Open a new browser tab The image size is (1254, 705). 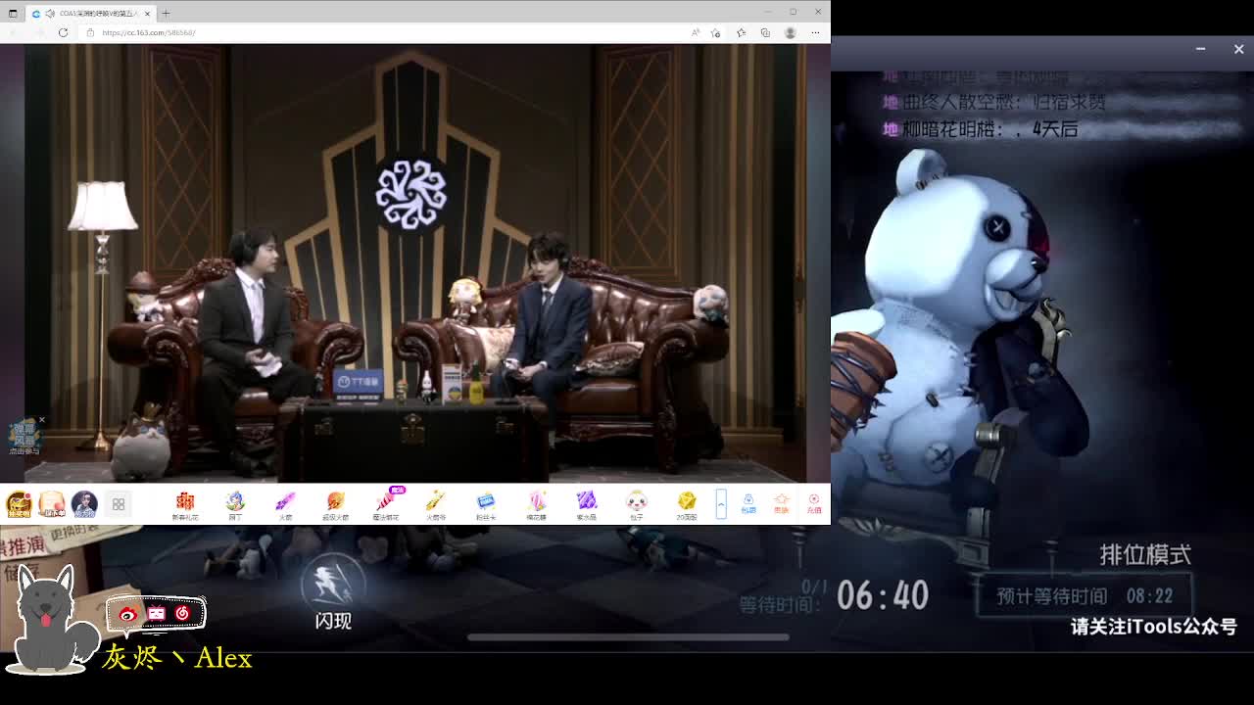pos(166,13)
